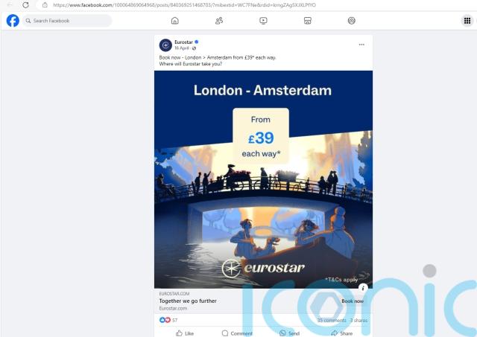The height and width of the screenshot is (337, 477).
Task: Open the Watch video tab
Action: 263,21
